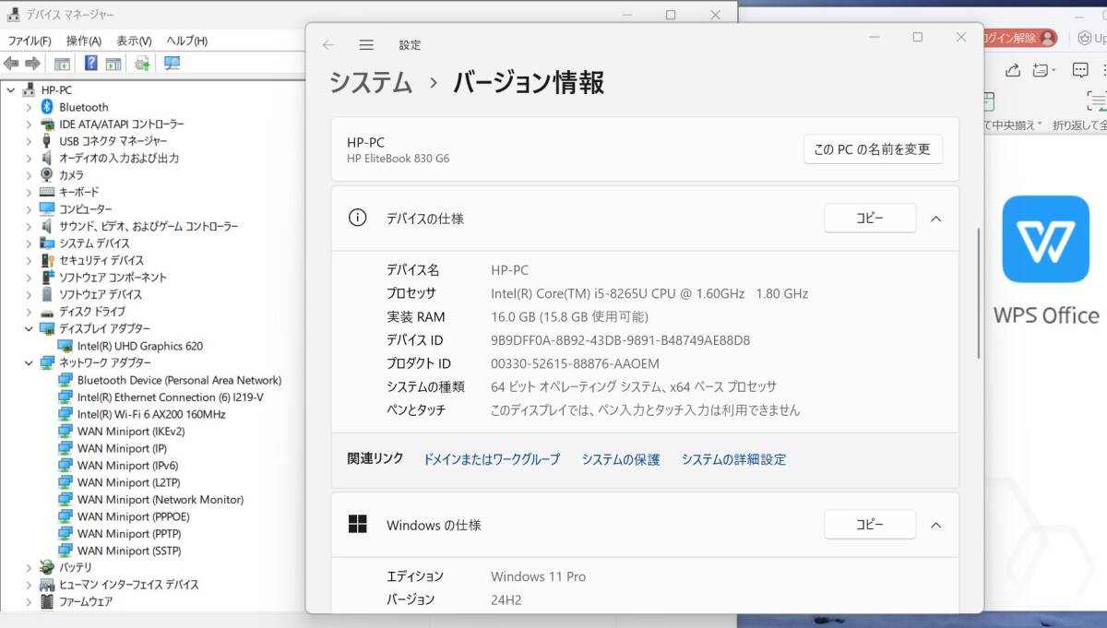Click the この PC の名前を変更 button
The width and height of the screenshot is (1107, 628).
tap(873, 148)
